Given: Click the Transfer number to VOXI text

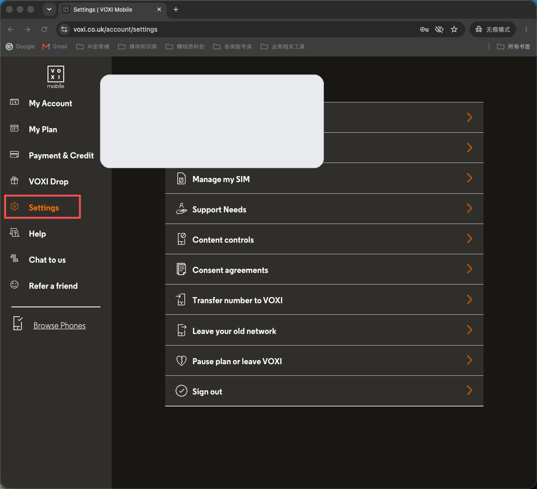Looking at the screenshot, I should pyautogui.click(x=237, y=300).
